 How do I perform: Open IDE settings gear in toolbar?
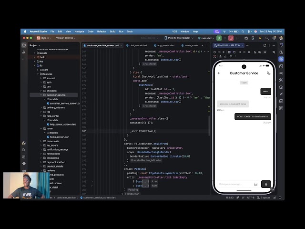coord(274,38)
